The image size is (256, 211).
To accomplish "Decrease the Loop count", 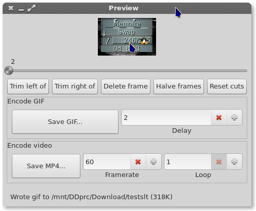I will pyautogui.click(x=219, y=162).
